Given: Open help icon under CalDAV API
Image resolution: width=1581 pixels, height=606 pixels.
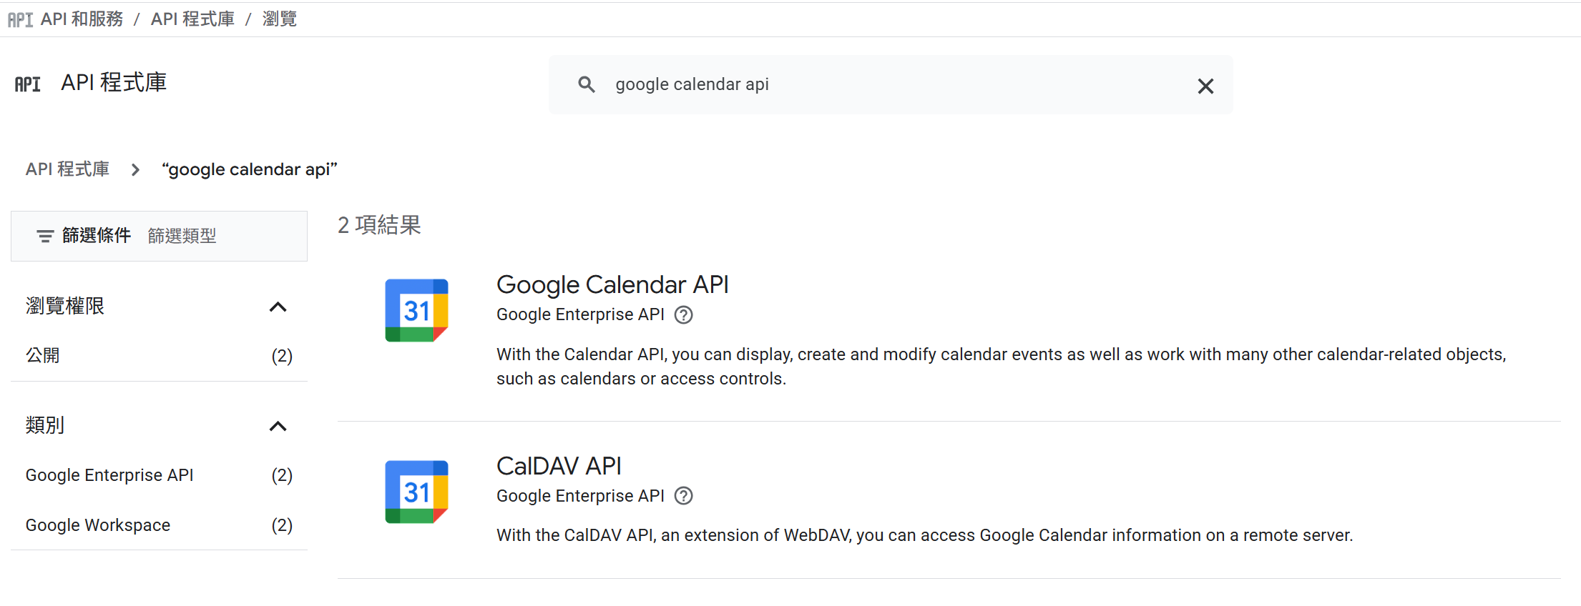Looking at the screenshot, I should click(684, 496).
